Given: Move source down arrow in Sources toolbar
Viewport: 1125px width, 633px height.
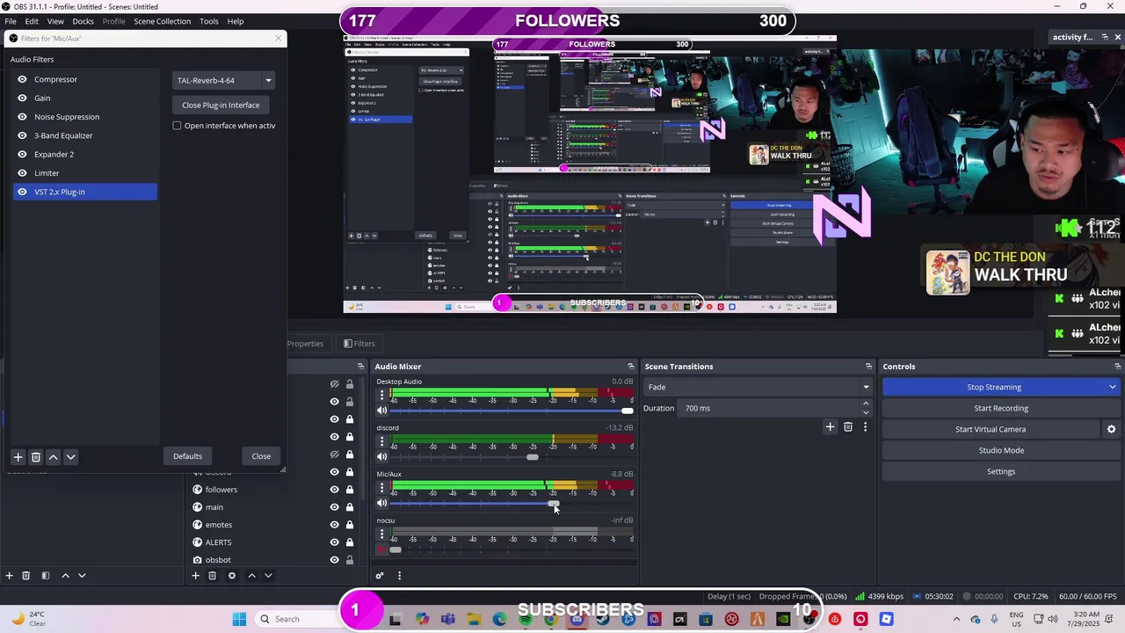Looking at the screenshot, I should (x=268, y=576).
